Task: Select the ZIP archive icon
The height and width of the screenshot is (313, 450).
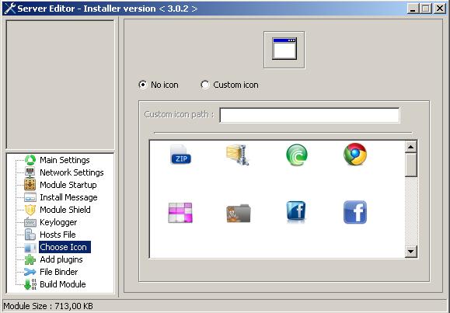Action: tap(180, 155)
